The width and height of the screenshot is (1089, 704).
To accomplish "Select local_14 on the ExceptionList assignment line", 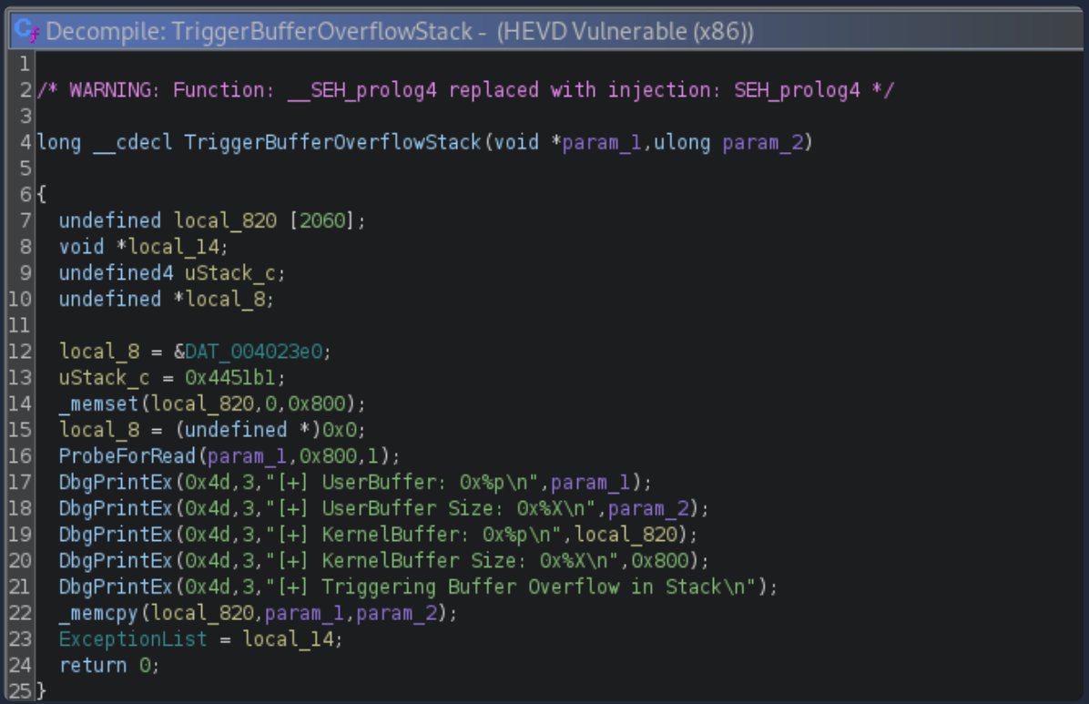I will click(x=288, y=639).
